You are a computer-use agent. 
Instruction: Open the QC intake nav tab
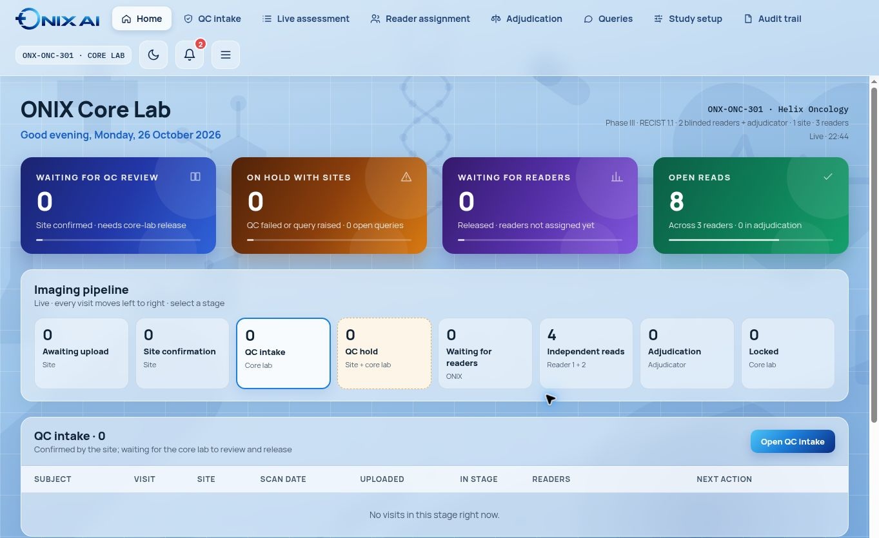(212, 19)
